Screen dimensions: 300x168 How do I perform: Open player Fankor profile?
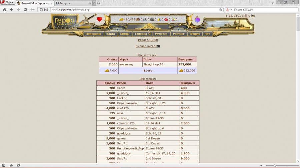coord(122,98)
